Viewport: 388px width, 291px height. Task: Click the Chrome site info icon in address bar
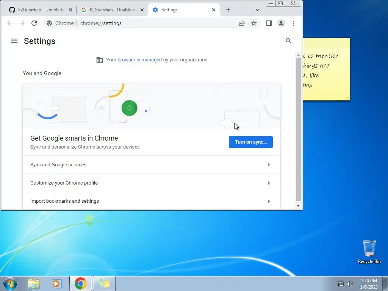tap(49, 23)
